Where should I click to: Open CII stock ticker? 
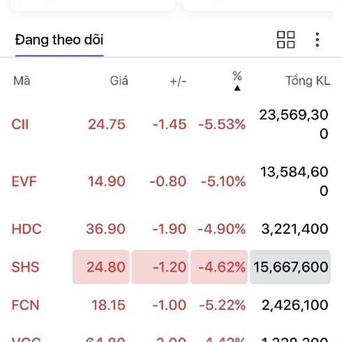point(20,124)
